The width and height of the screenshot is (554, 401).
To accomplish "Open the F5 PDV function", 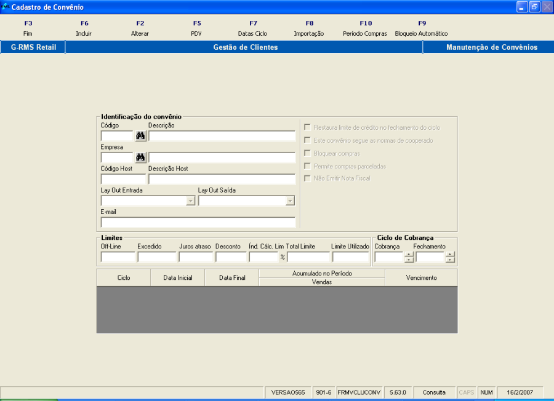I will 197,28.
